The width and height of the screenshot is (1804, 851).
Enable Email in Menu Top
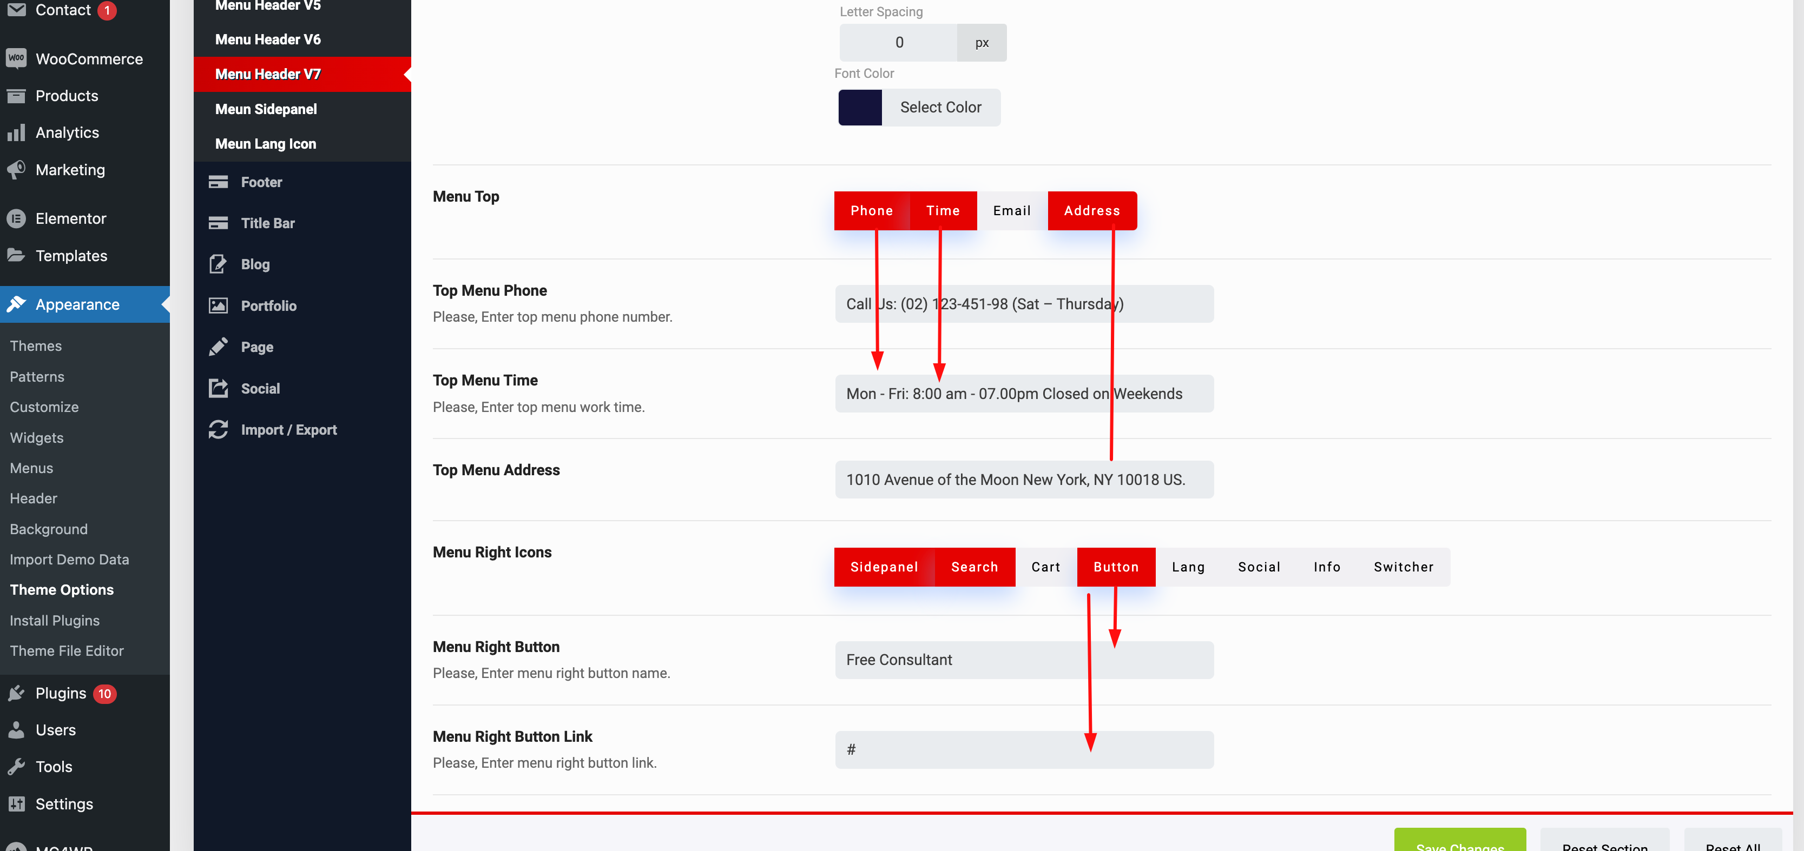tap(1012, 211)
